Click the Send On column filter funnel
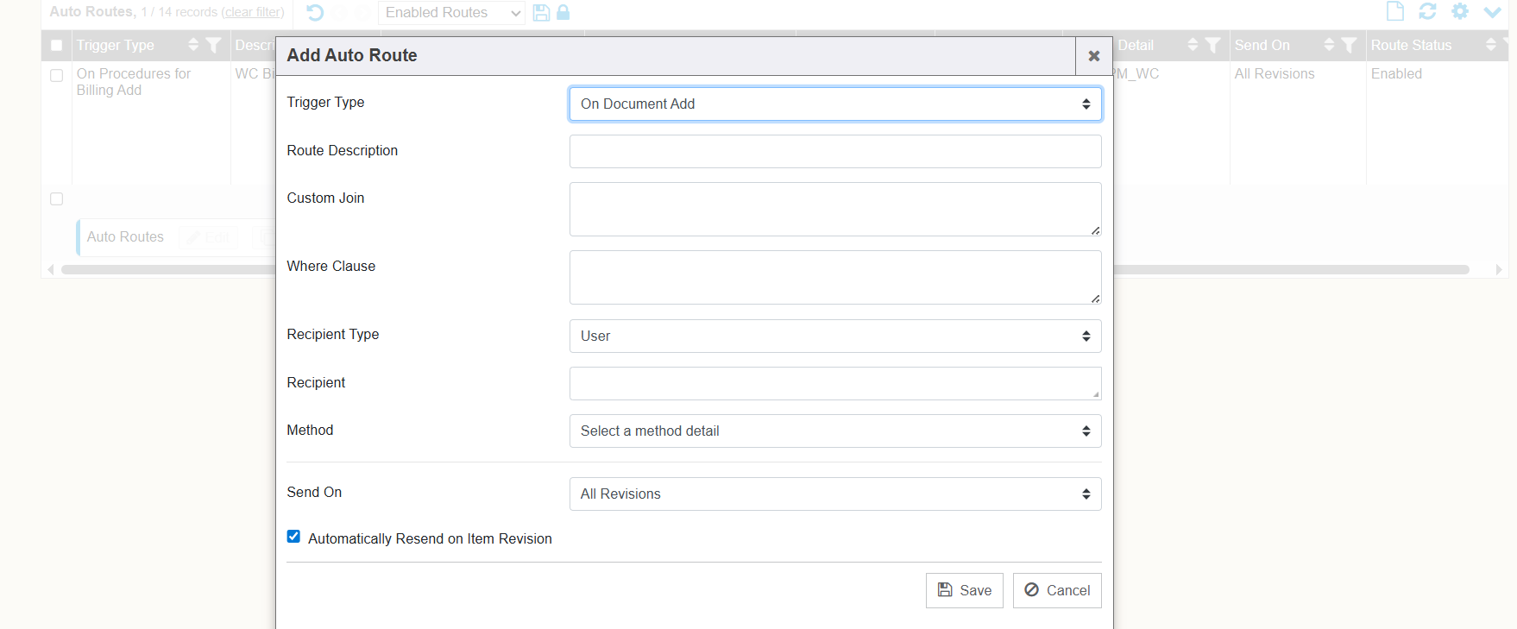 coord(1349,45)
